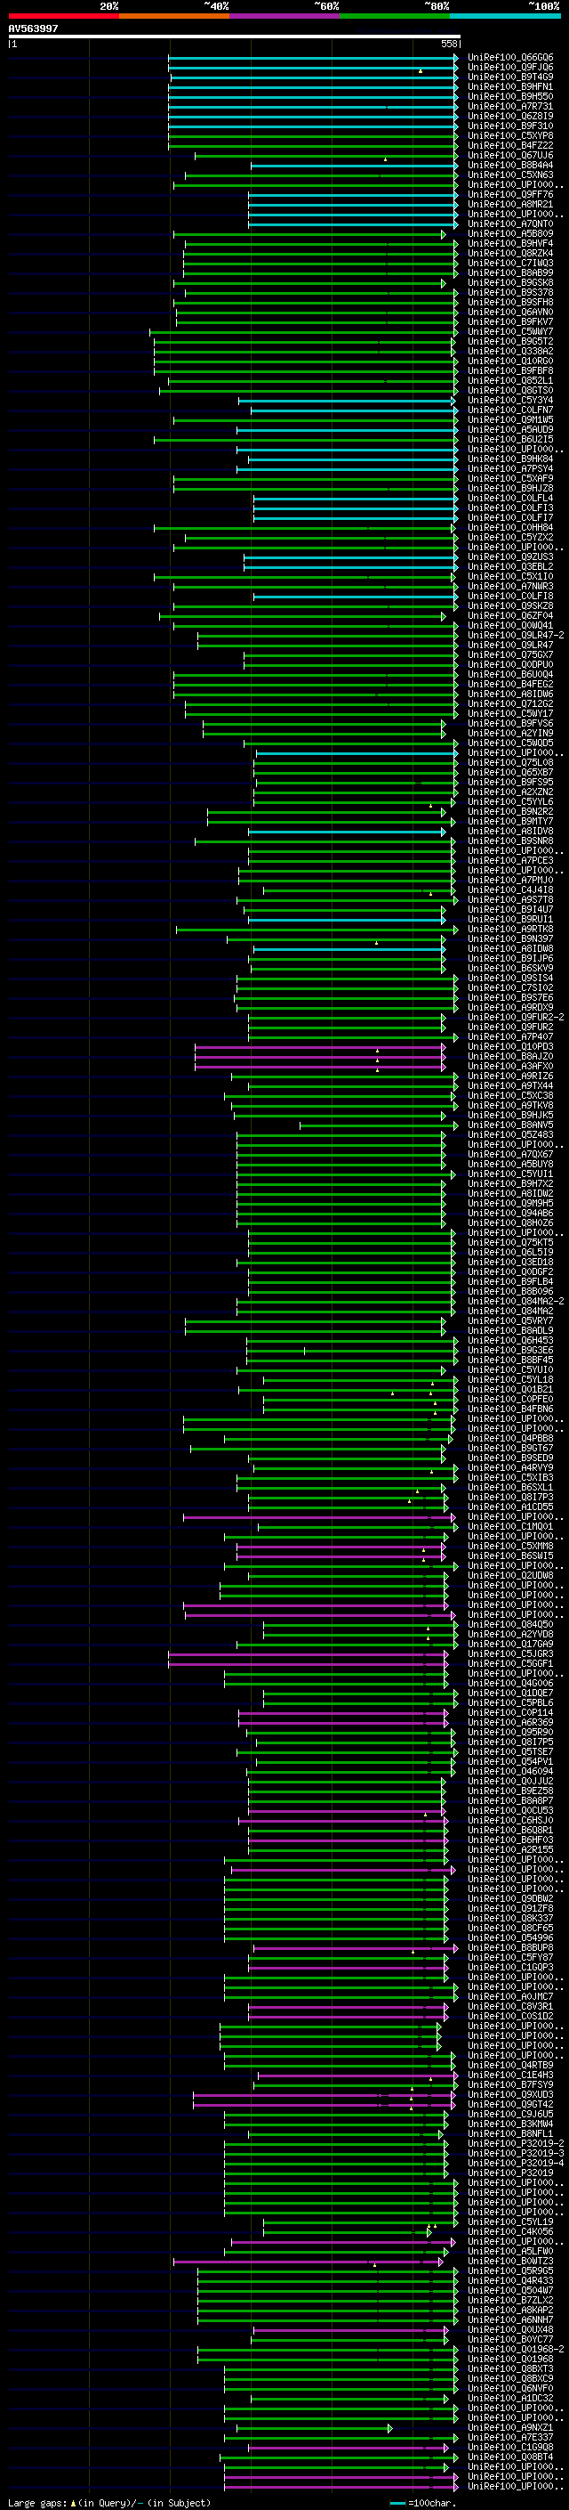Click the purple alignment bar of UniRef100_B8AJZ0
Screen dimensions: 569x2510
pyautogui.click(x=320, y=1056)
